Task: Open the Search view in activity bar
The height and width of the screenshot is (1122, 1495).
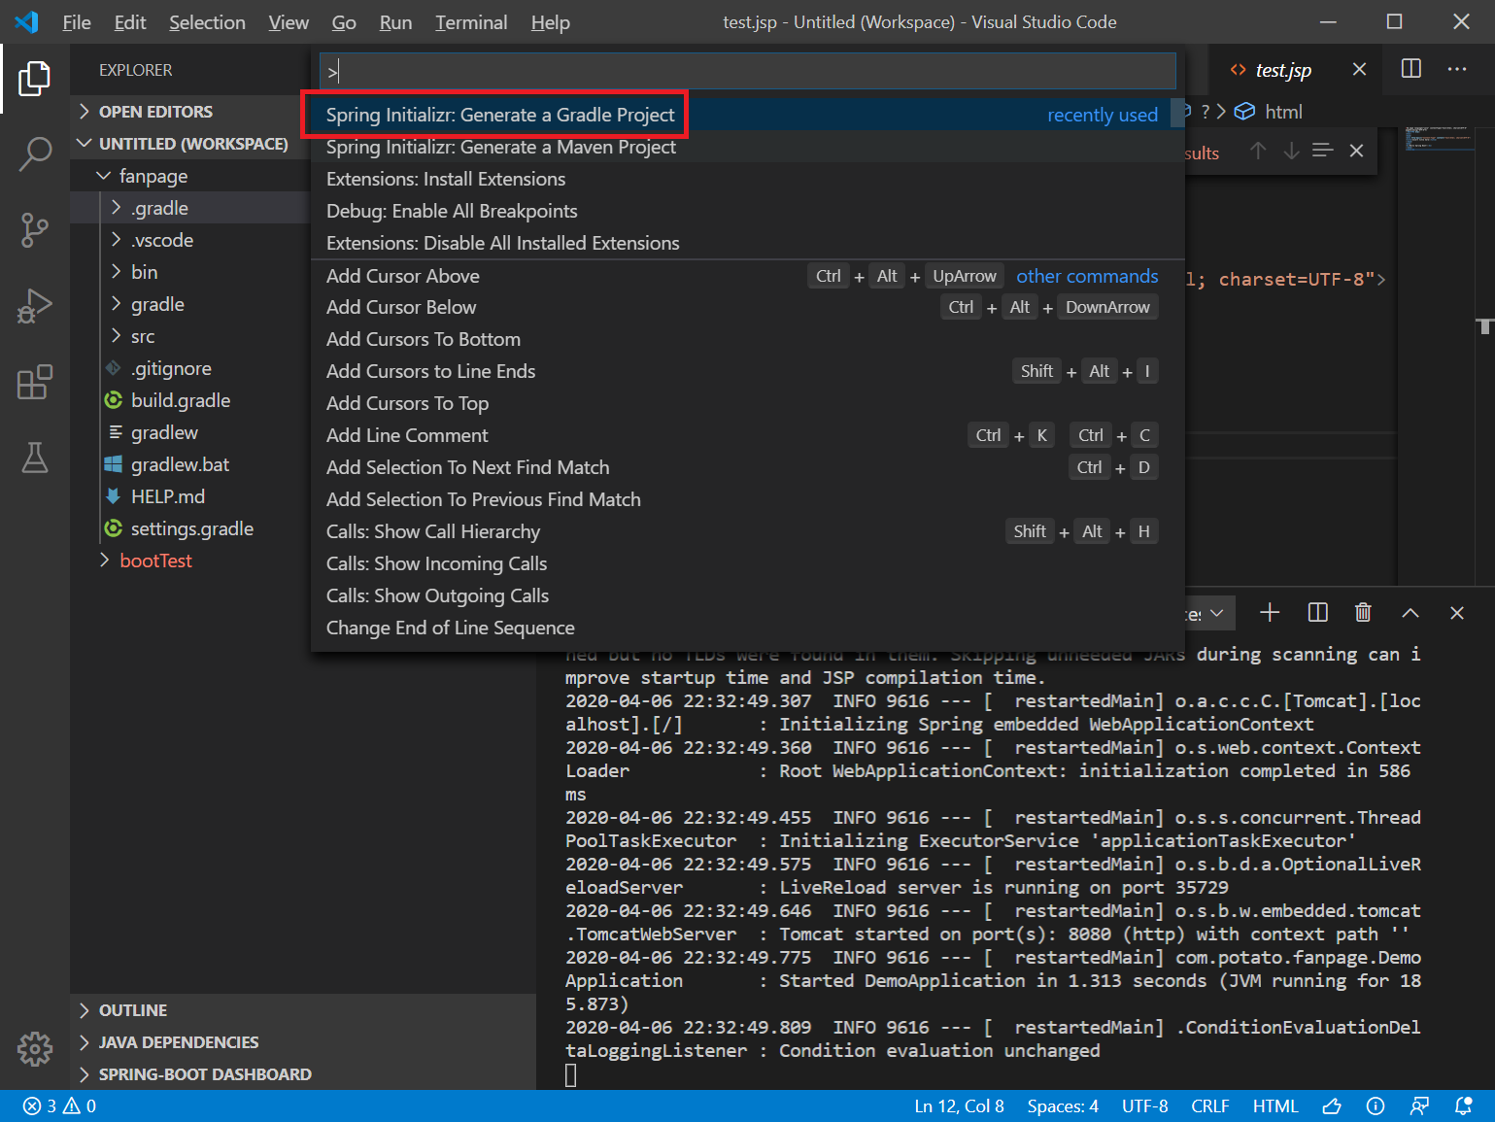Action: click(35, 153)
